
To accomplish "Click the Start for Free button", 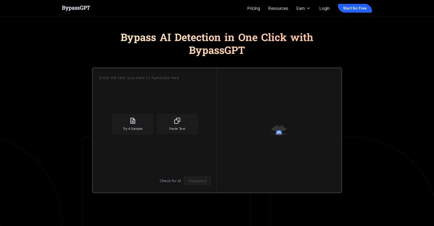I will (x=355, y=8).
